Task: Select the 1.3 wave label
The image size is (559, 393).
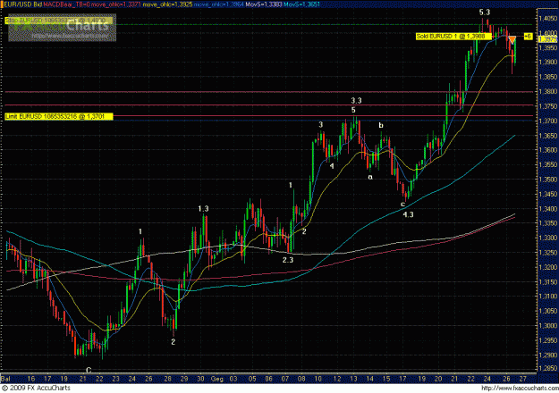Action: pos(203,209)
